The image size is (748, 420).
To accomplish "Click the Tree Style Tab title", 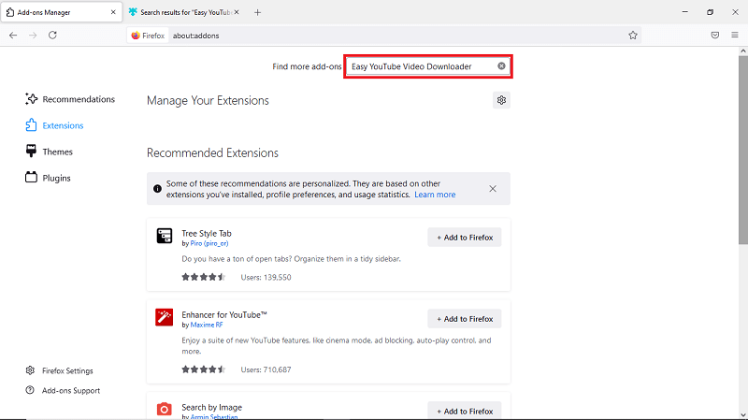I will pos(206,234).
